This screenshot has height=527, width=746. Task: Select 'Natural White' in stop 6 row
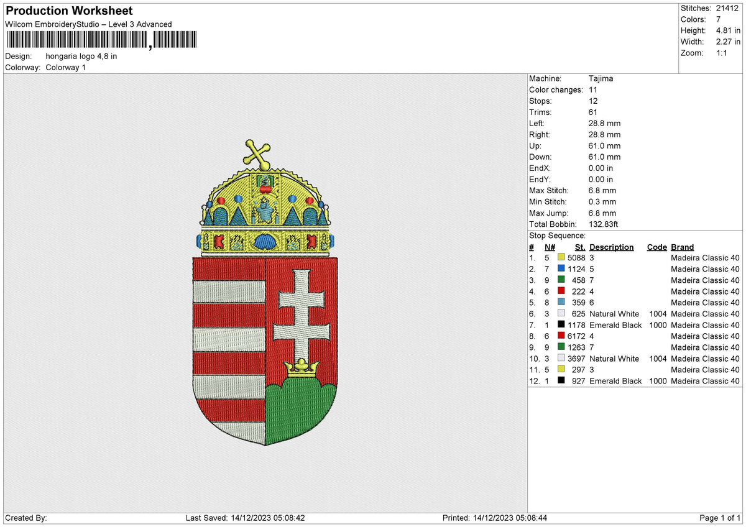(614, 313)
